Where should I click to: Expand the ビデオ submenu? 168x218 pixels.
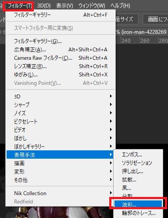click(61, 130)
